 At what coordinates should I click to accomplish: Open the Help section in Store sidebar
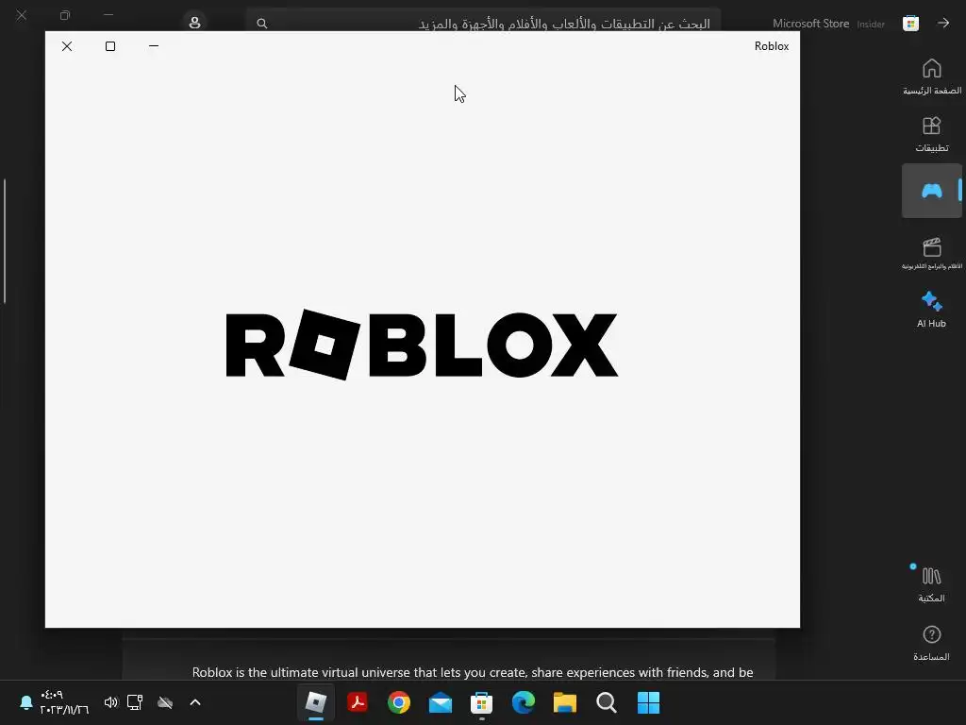coord(931,643)
